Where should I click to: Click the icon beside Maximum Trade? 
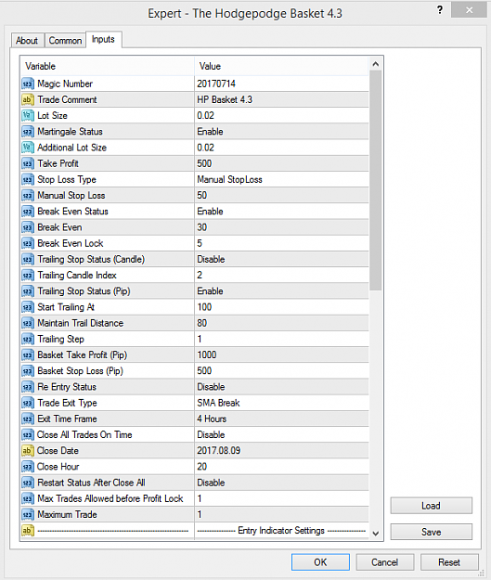click(x=28, y=514)
